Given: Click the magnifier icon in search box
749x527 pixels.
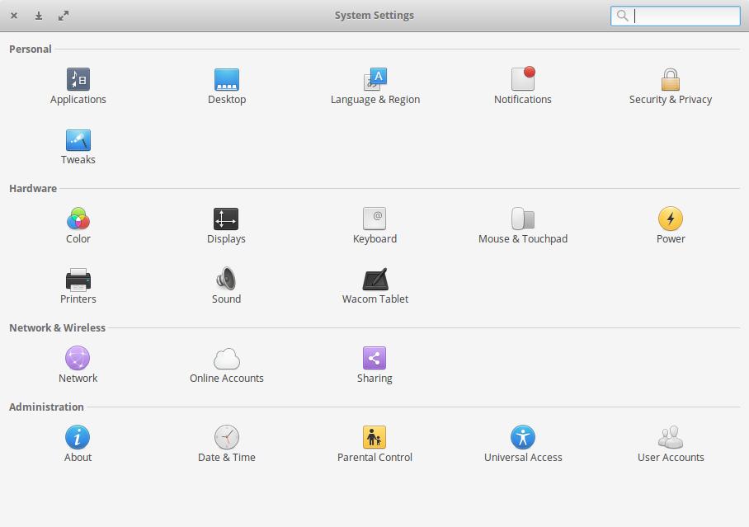Looking at the screenshot, I should pyautogui.click(x=623, y=16).
